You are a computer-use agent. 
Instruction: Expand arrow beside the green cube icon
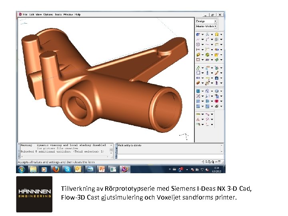coord(212,55)
